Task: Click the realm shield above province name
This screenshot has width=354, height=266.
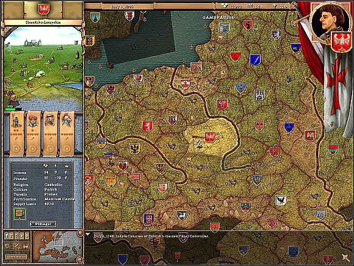Action: [43, 9]
